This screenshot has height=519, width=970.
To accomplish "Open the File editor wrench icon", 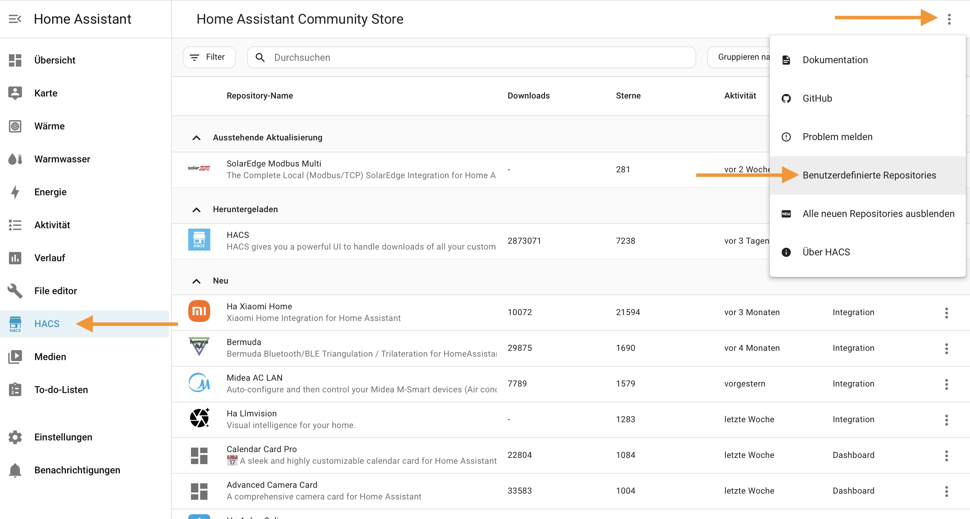I will coord(15,291).
